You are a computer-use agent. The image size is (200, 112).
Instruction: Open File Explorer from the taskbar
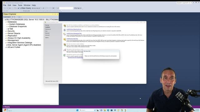pos(105,110)
